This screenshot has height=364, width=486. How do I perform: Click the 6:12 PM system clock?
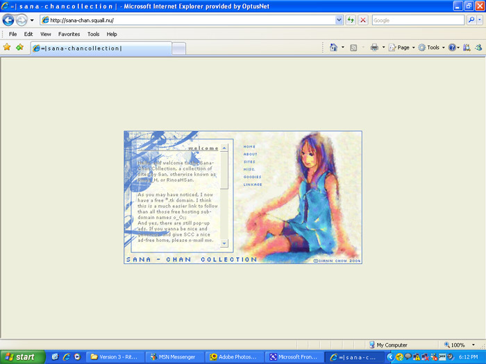pos(468,357)
